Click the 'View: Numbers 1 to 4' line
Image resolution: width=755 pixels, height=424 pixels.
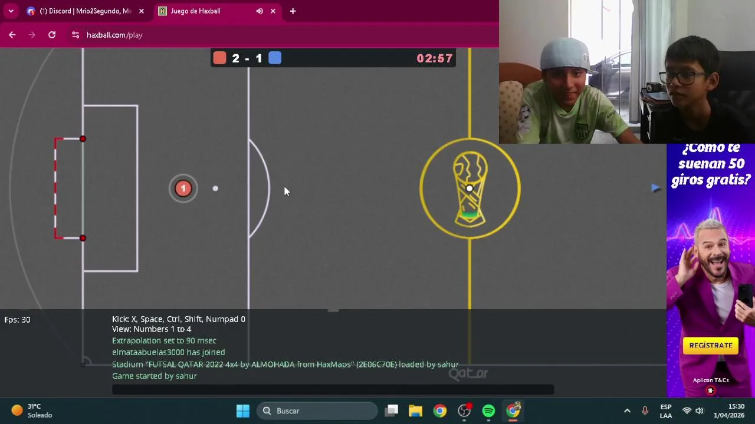tap(152, 329)
